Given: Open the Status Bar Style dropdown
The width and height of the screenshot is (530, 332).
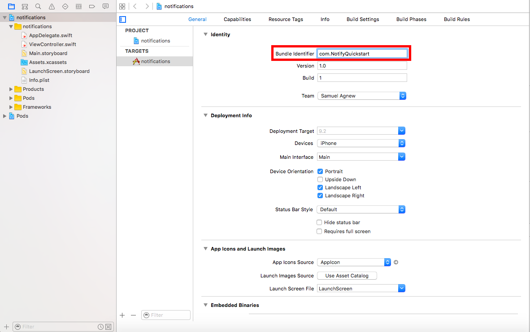Looking at the screenshot, I should (361, 209).
